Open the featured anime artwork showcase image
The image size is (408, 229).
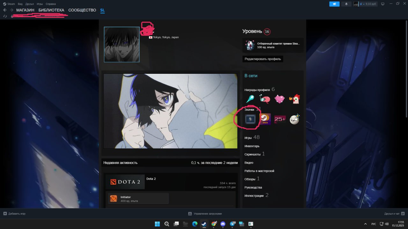click(x=171, y=111)
